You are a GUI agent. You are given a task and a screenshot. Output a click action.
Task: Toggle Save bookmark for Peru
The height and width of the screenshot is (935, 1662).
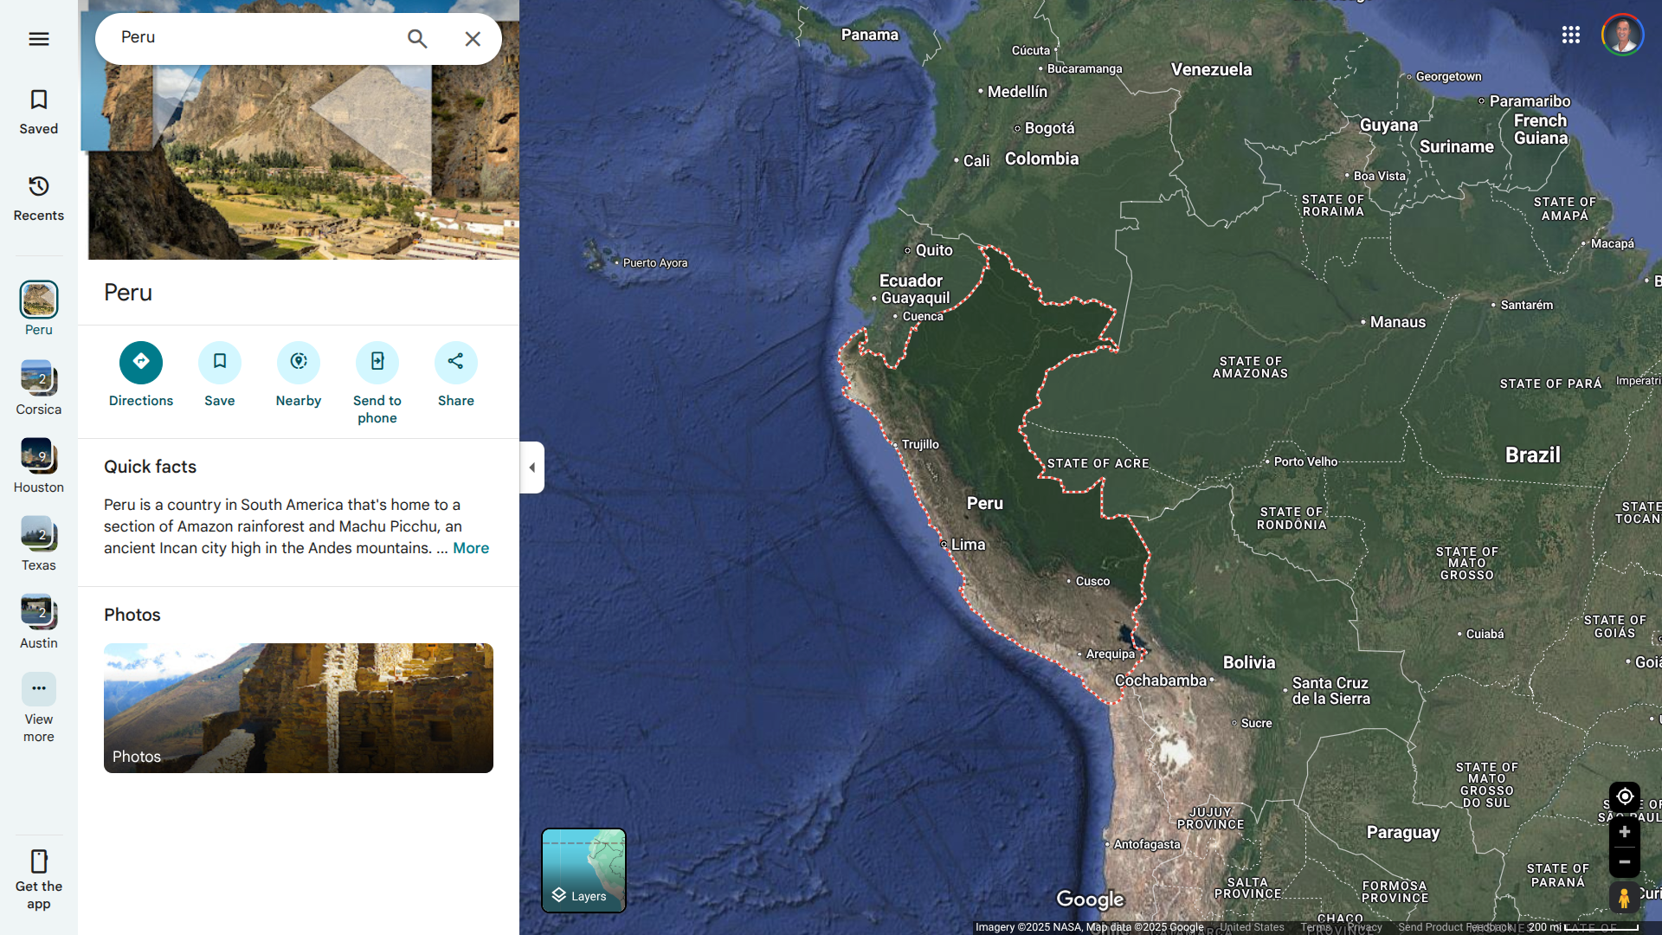point(220,363)
